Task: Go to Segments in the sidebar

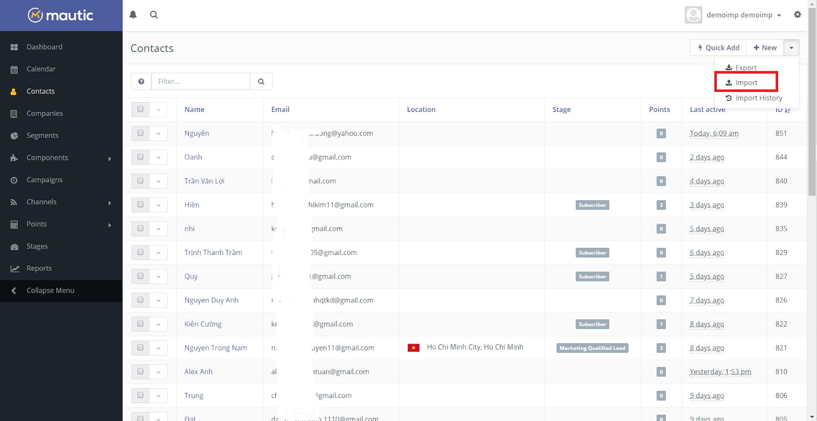Action: pyautogui.click(x=42, y=135)
